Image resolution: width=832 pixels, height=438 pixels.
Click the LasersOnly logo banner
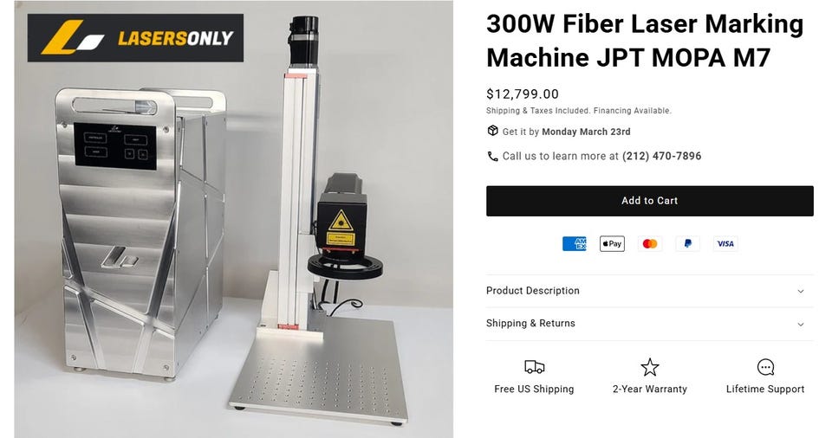click(135, 37)
